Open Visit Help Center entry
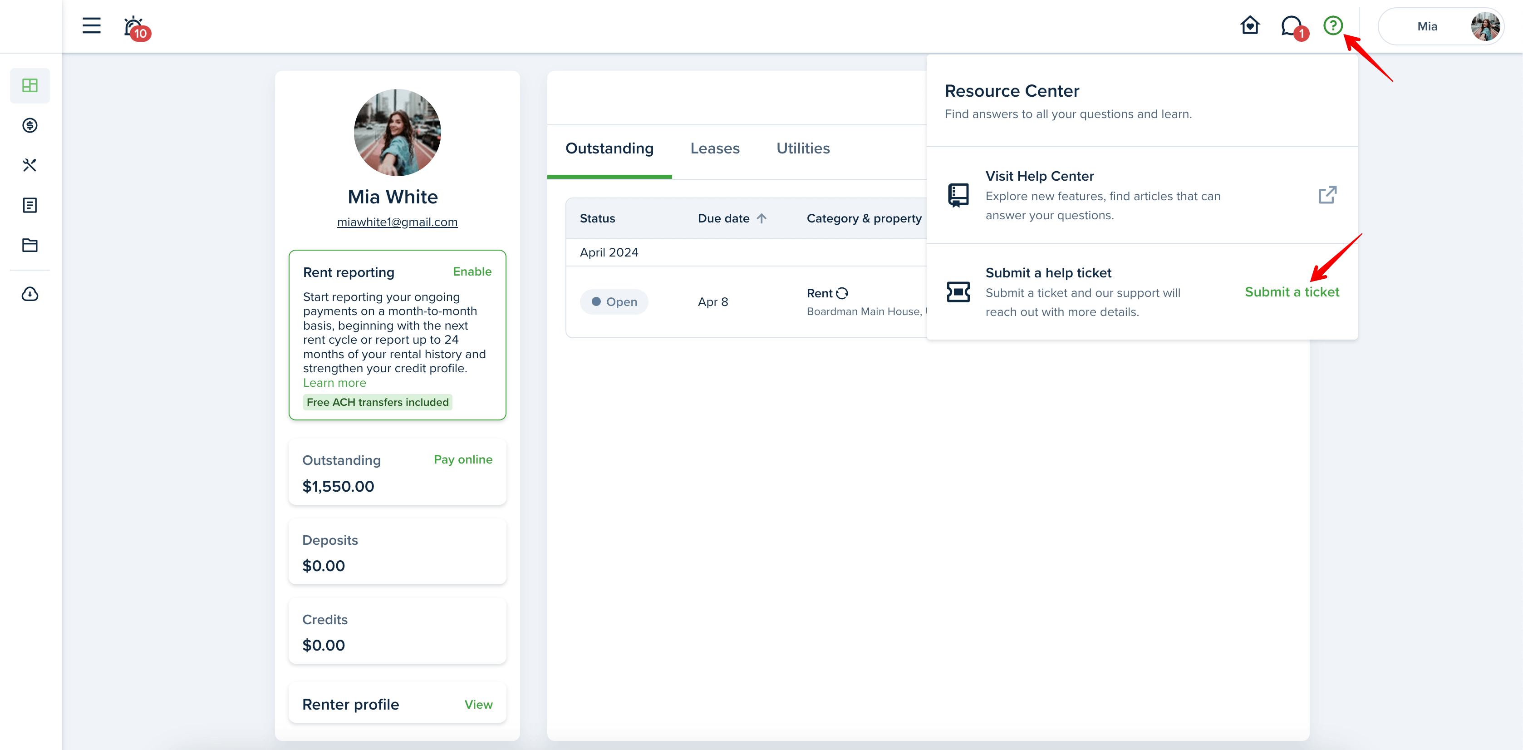 [1142, 195]
